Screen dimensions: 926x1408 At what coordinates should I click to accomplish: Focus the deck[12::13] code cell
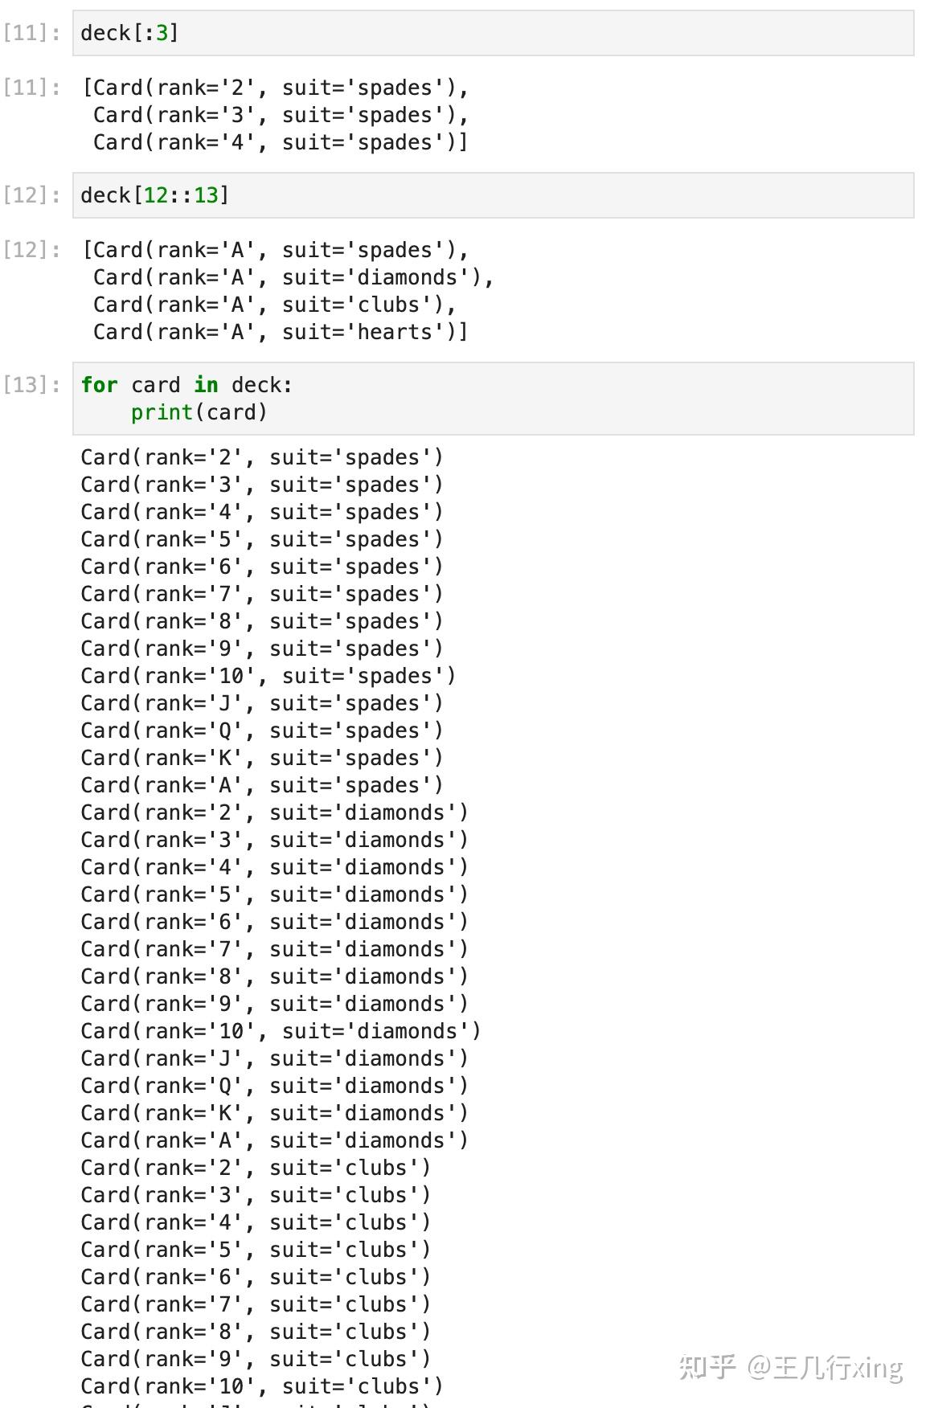click(492, 195)
